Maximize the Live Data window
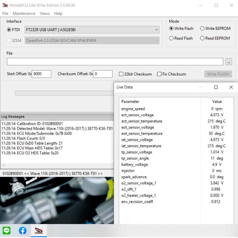The image size is (238, 238). [x=216, y=87]
